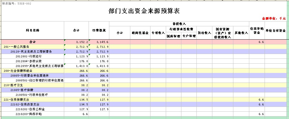
Task: Click 1,413.0 in the 合计 column
Action: click(82, 66)
